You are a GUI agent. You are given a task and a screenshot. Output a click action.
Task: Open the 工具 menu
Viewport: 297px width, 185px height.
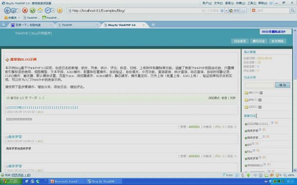pos(252,3)
